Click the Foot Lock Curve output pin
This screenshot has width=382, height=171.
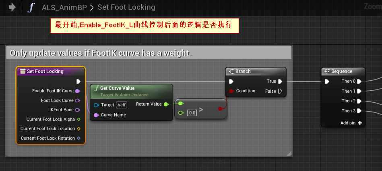pyautogui.click(x=78, y=101)
